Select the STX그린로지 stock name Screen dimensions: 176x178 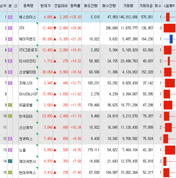click(x=28, y=50)
